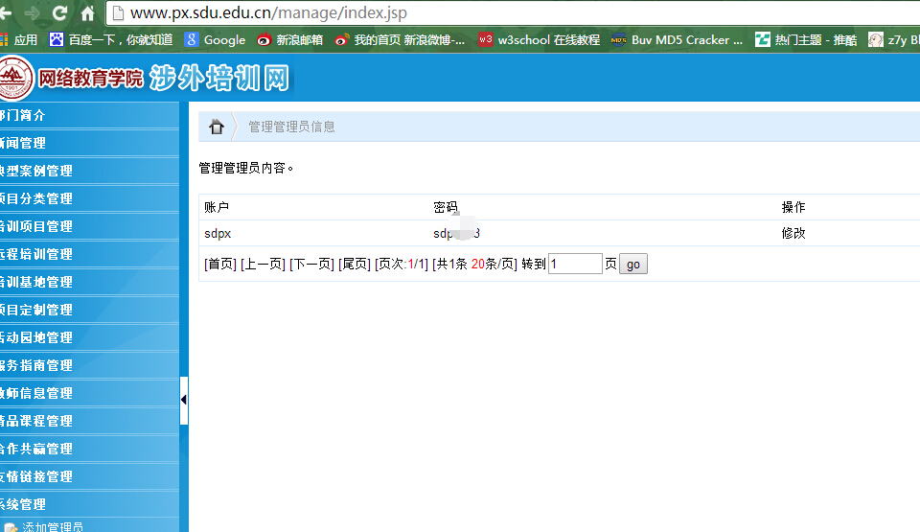
Task: Open 部门简介 in sidebar
Action: 89,115
